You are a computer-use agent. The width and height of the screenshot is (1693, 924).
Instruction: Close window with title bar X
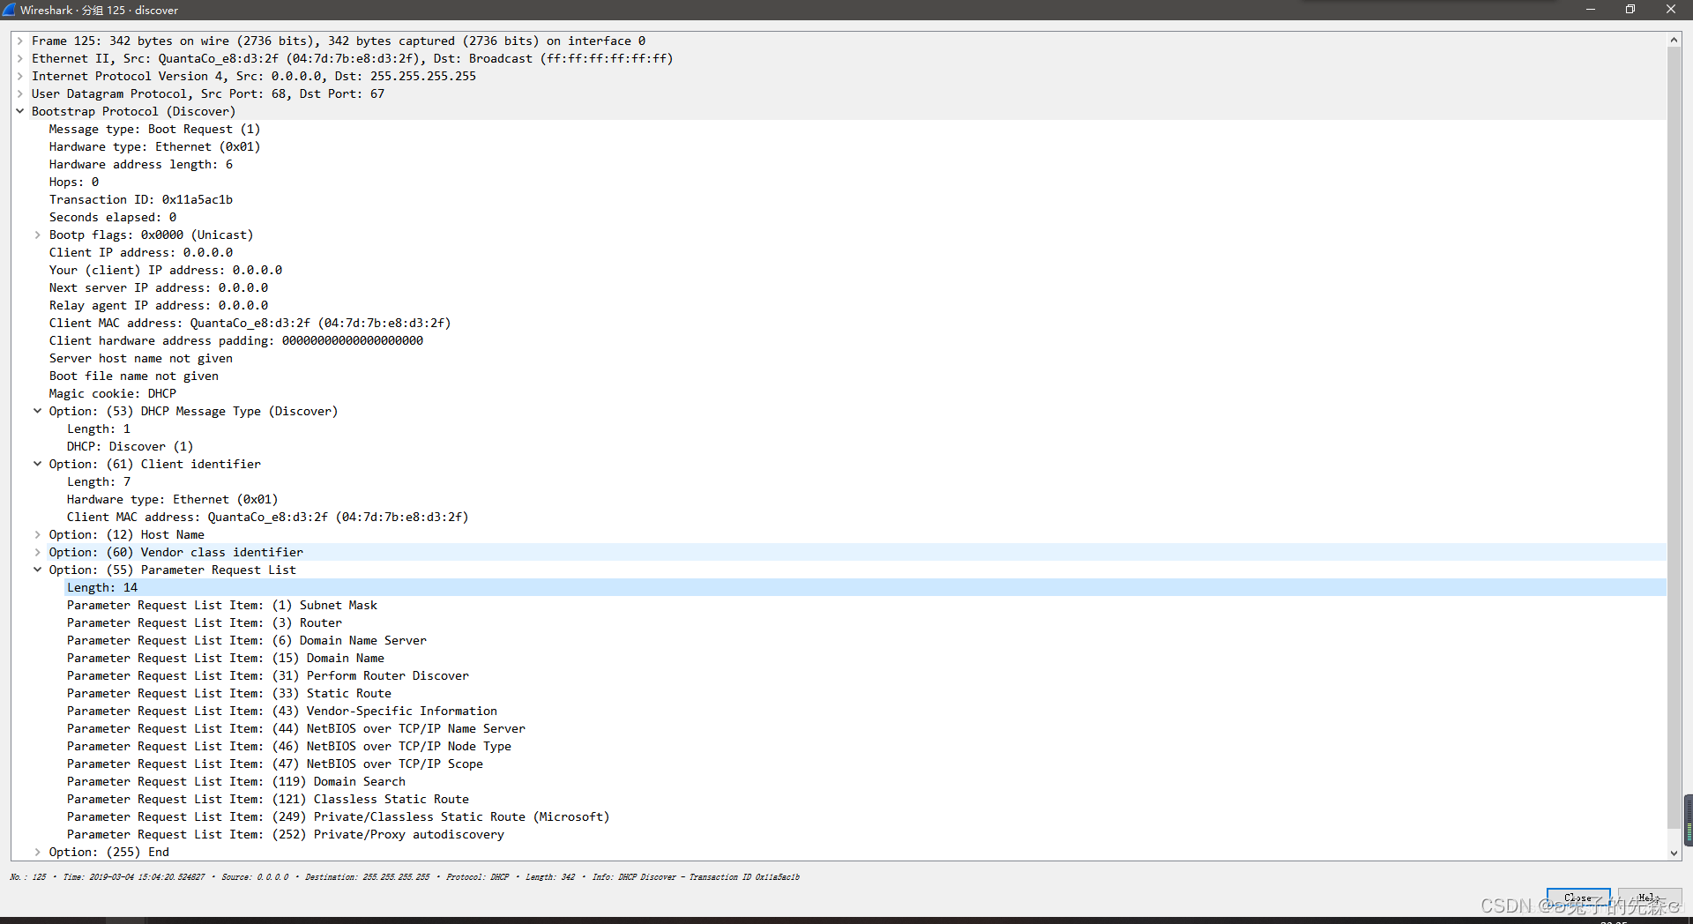click(x=1671, y=10)
